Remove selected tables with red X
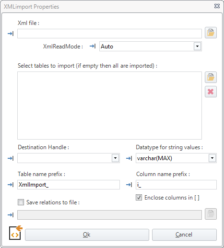 211,92
